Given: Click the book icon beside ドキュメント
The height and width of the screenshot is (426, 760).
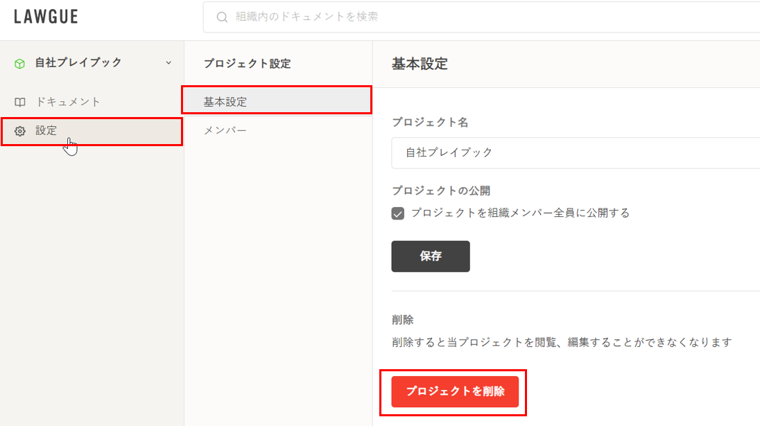Looking at the screenshot, I should click(20, 103).
